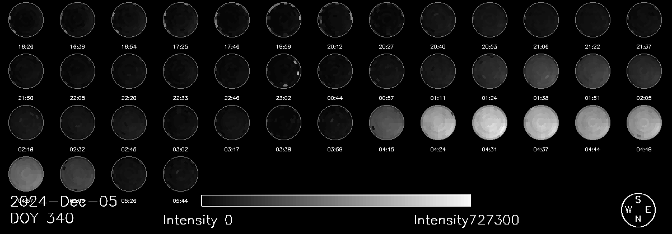Click the 00:44 time label

coord(335,98)
